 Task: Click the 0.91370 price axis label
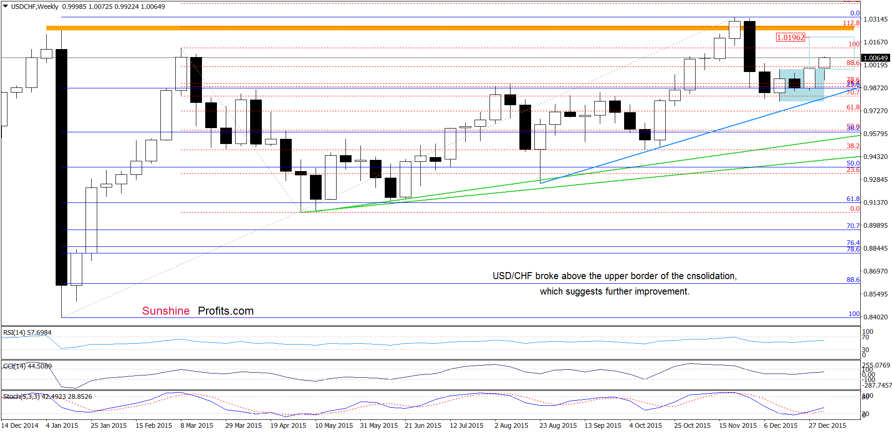(876, 202)
